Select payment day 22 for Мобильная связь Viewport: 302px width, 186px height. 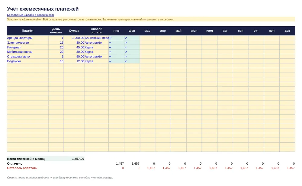point(56,52)
